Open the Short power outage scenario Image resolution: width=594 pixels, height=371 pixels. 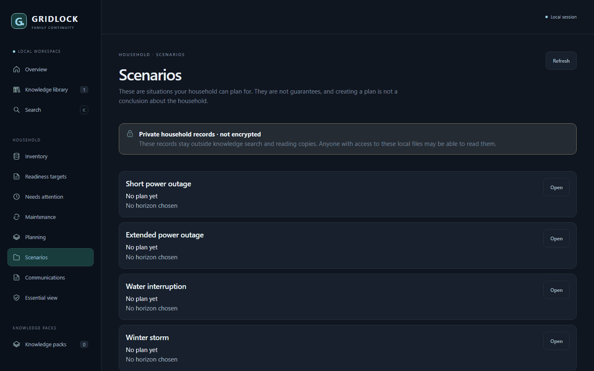coord(556,187)
